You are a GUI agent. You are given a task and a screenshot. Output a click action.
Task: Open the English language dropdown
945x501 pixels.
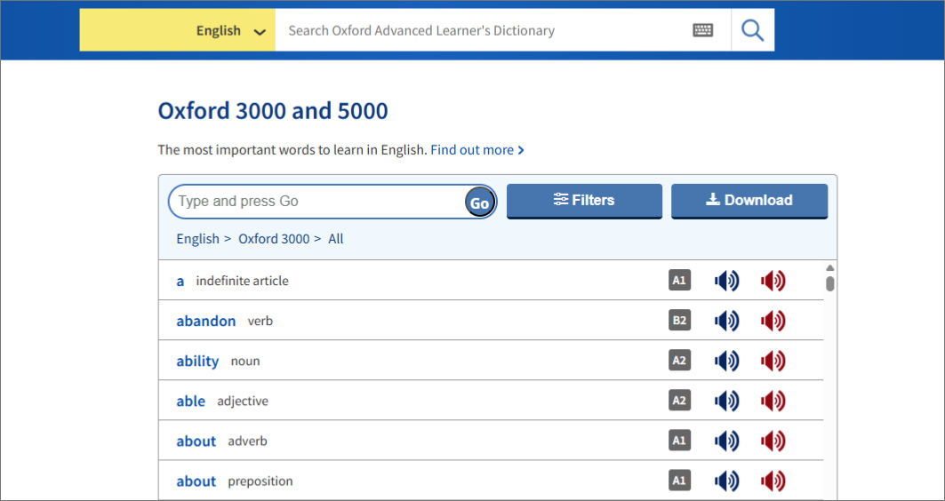[178, 30]
